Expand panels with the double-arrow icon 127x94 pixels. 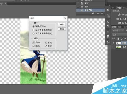(109, 6)
